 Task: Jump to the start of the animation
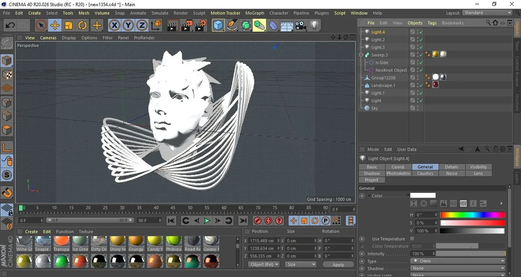click(x=171, y=221)
